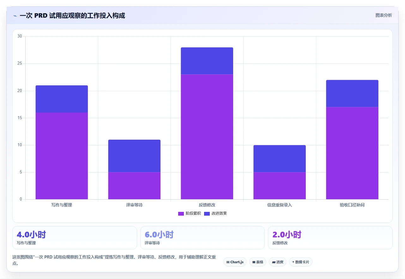405x279 pixels.
Task: Toggle the 改进效果 legend item
Action: tap(215, 213)
